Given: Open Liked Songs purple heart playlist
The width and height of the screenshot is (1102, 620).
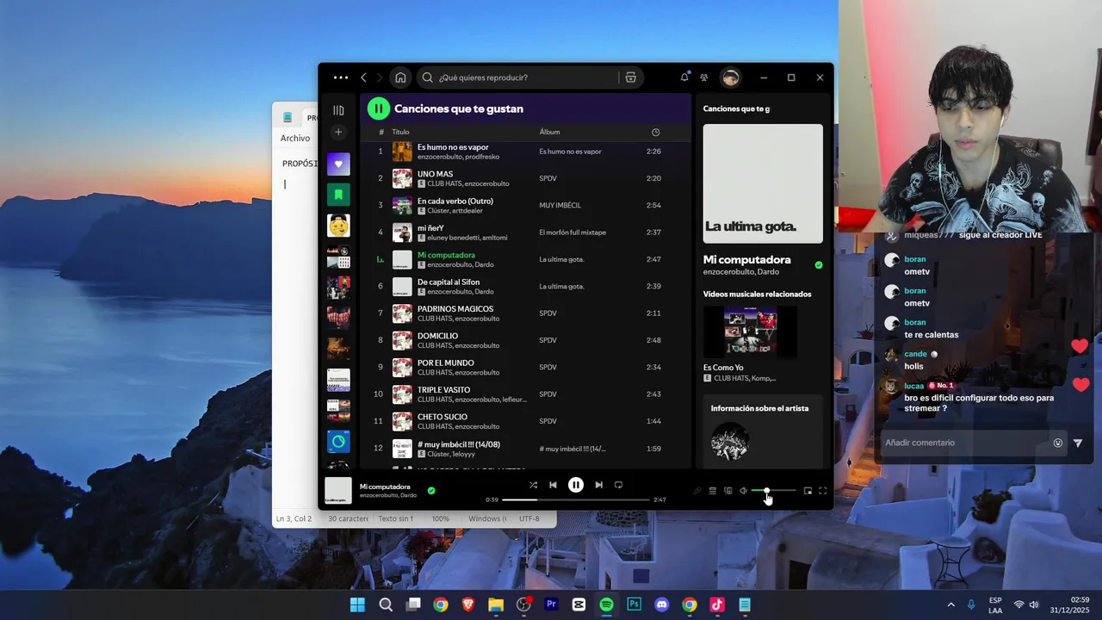Looking at the screenshot, I should tap(338, 164).
